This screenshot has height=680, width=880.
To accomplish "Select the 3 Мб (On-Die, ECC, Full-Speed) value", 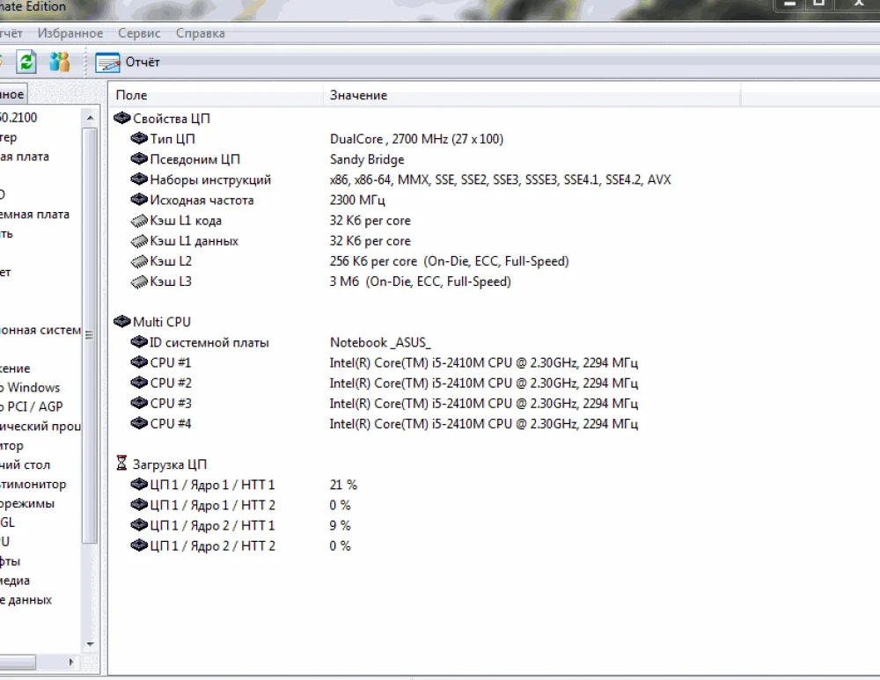I will point(421,282).
